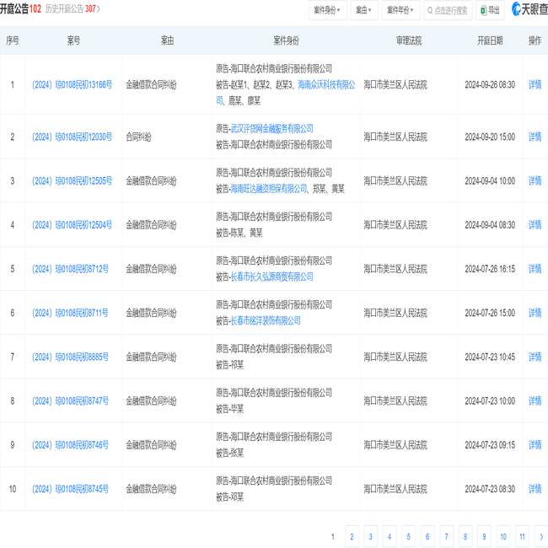Viewport: 548px width, 548px height.
Task: Open case (2024)琼0108民初12504号
Action: pyautogui.click(x=72, y=225)
